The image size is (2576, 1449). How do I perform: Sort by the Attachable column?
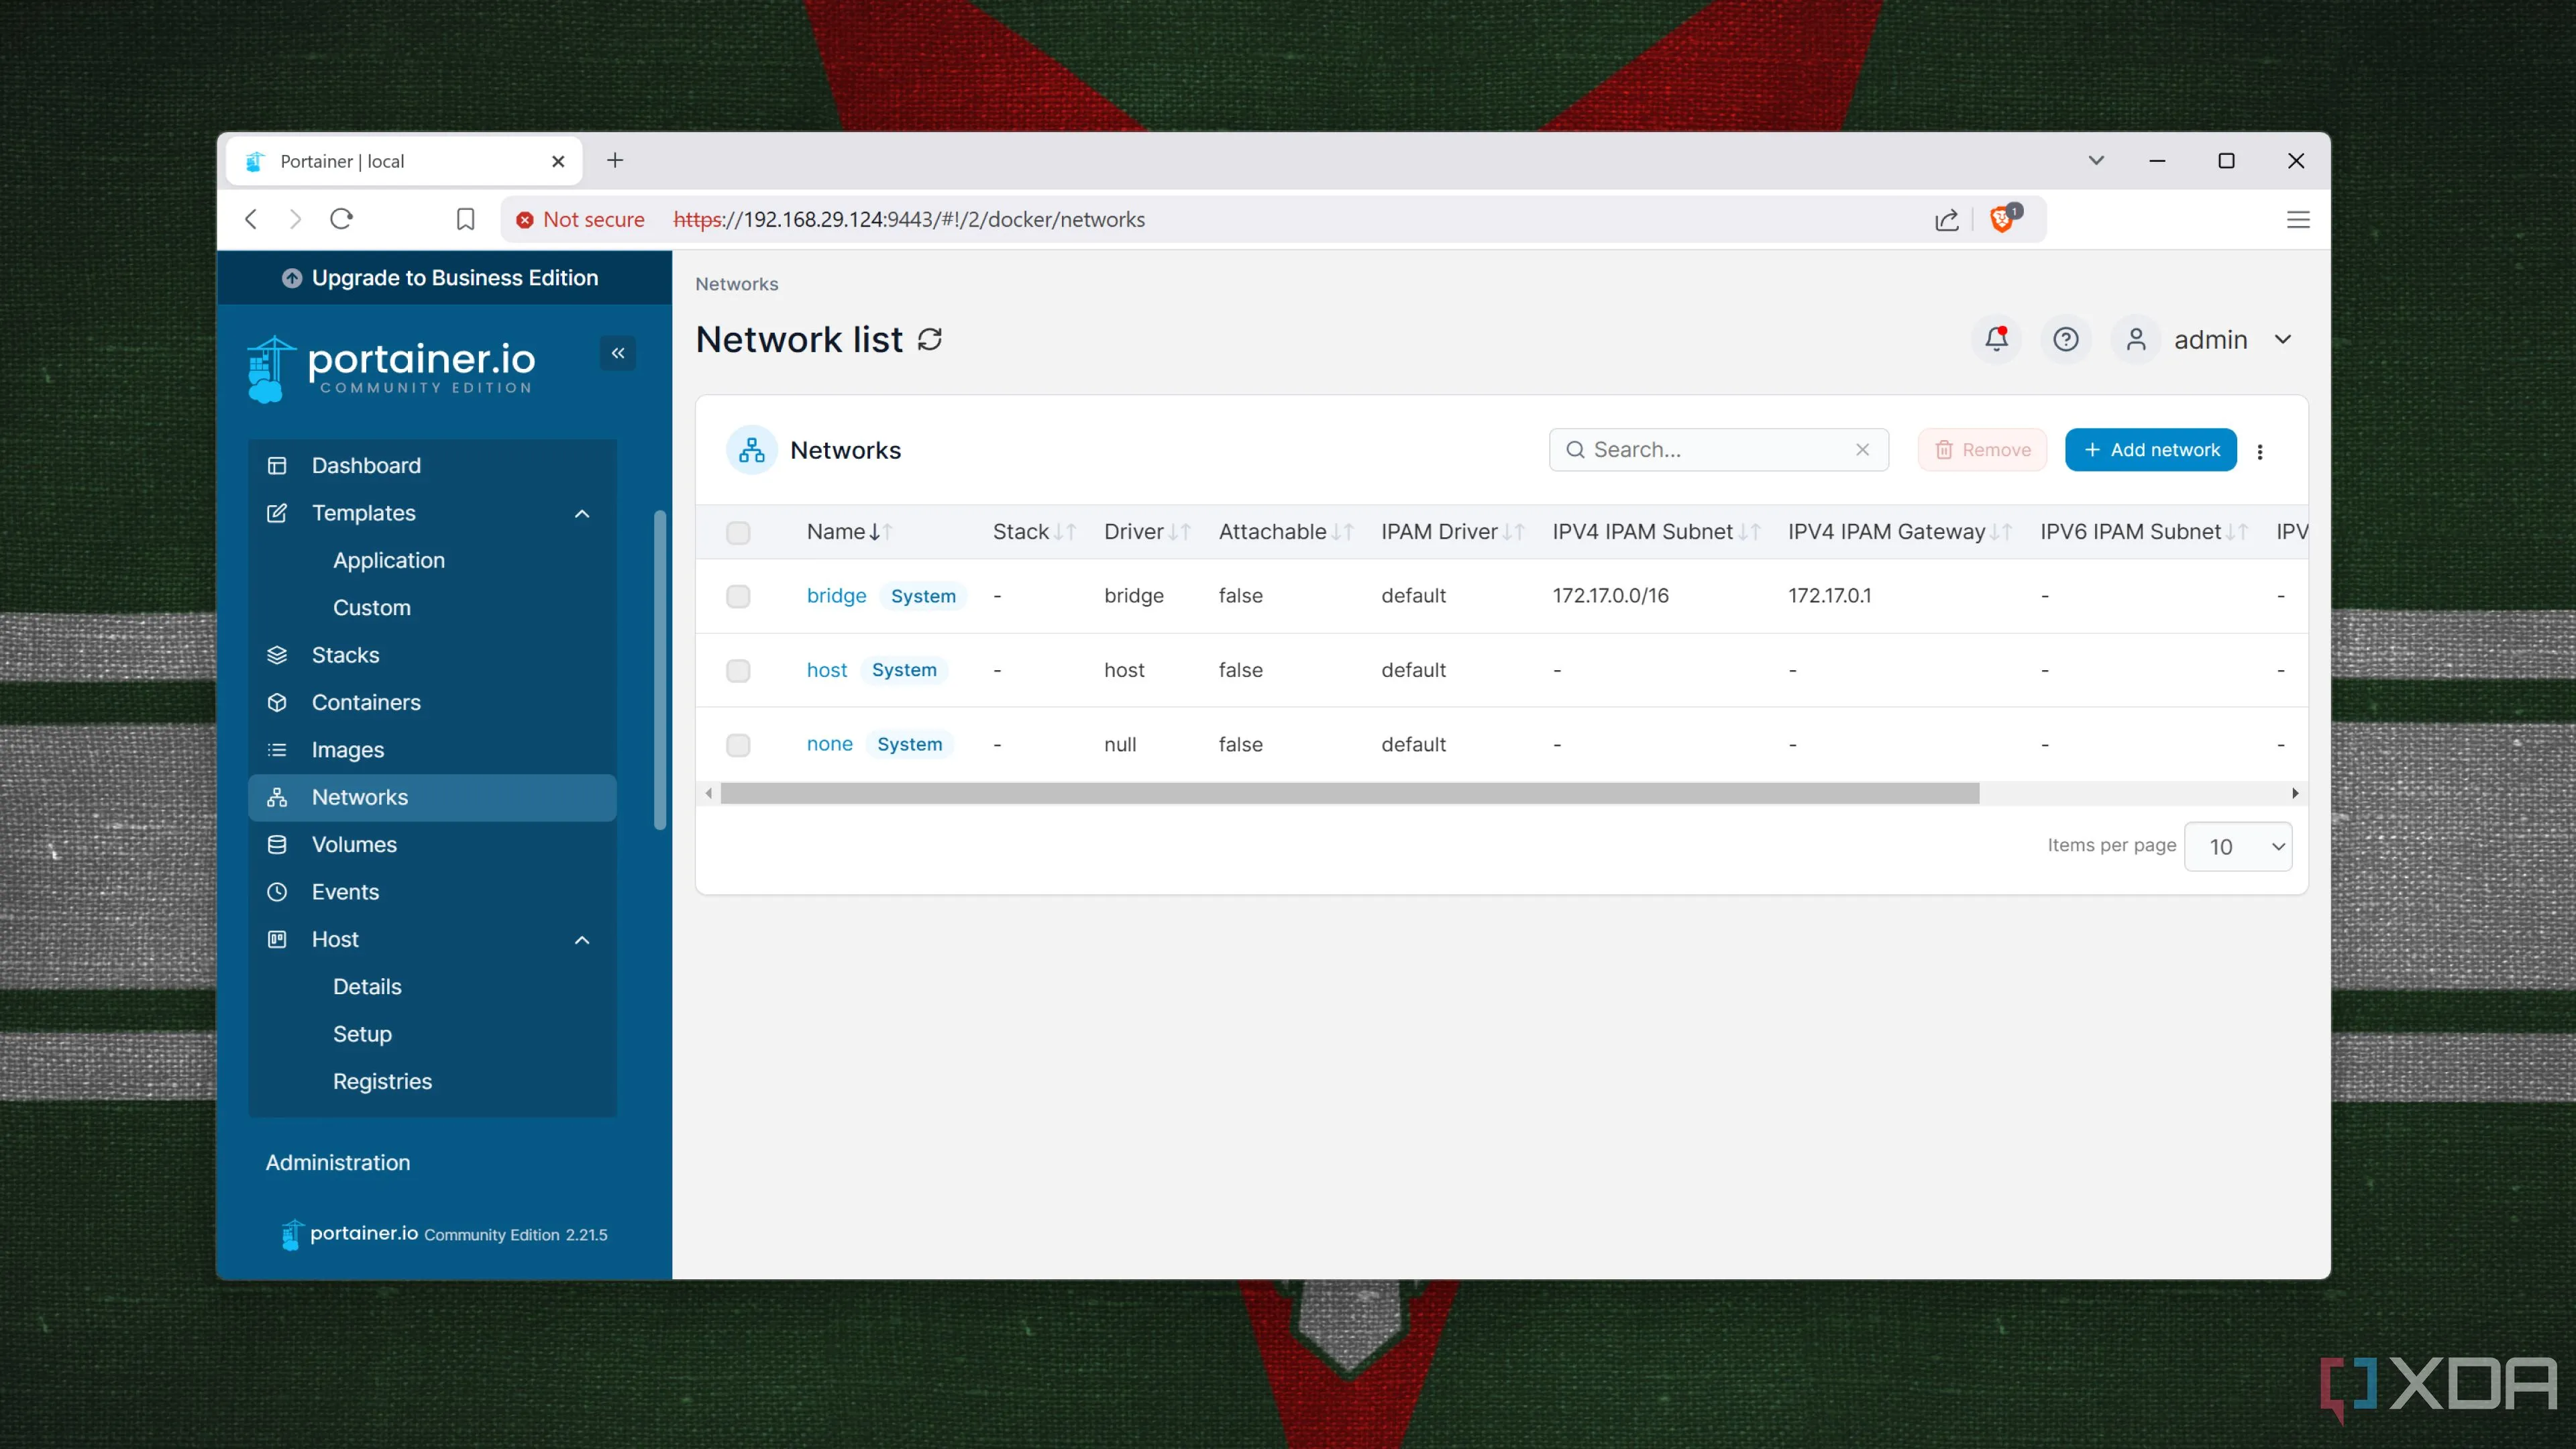coord(1286,532)
